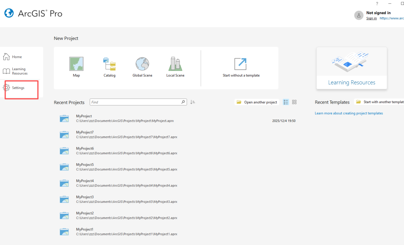Image resolution: width=404 pixels, height=245 pixels.
Task: Click Start without a template icon
Action: (x=241, y=64)
